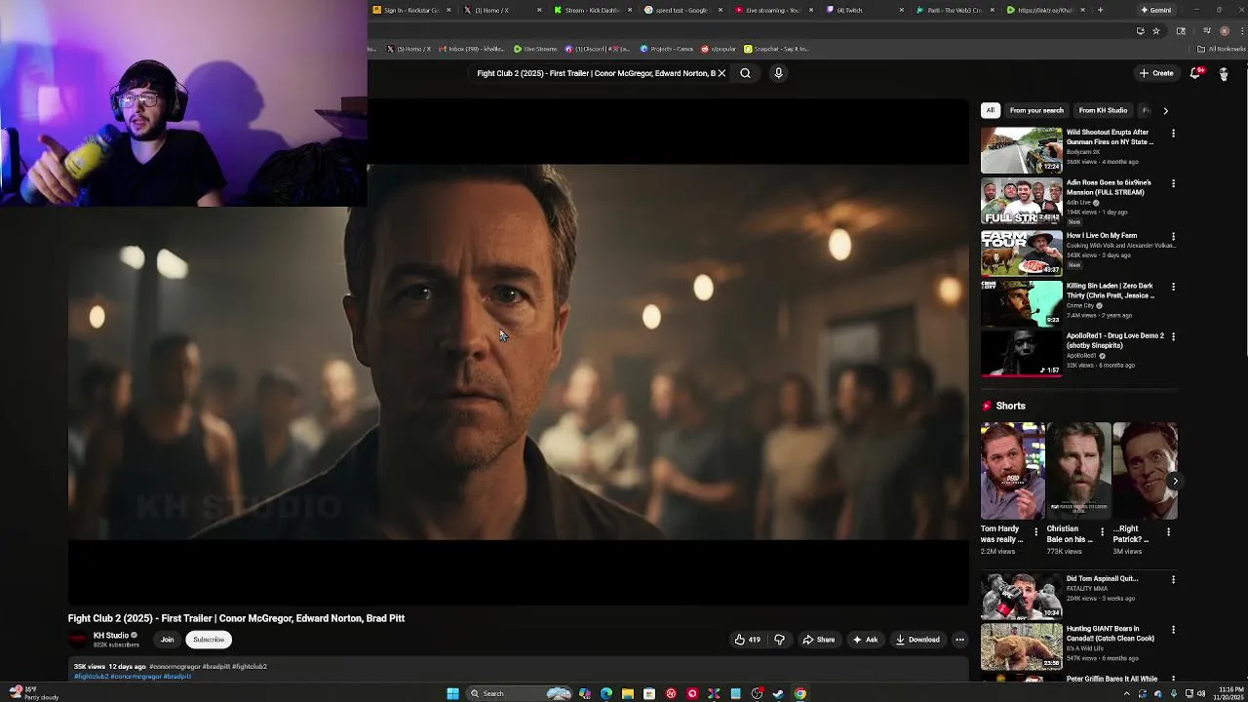Open Hunting GIANT Boars video thumbnail

1021,647
